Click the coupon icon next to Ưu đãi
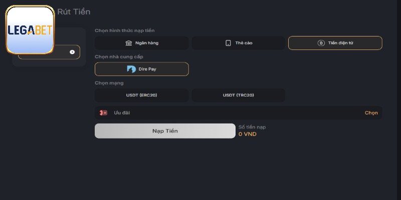The height and width of the screenshot is (200, 401). (x=104, y=113)
